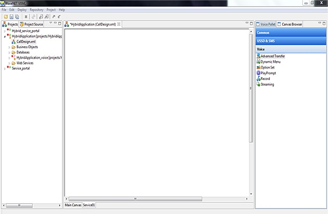
Task: Click the Save icon in toolbar
Action: point(12,17)
